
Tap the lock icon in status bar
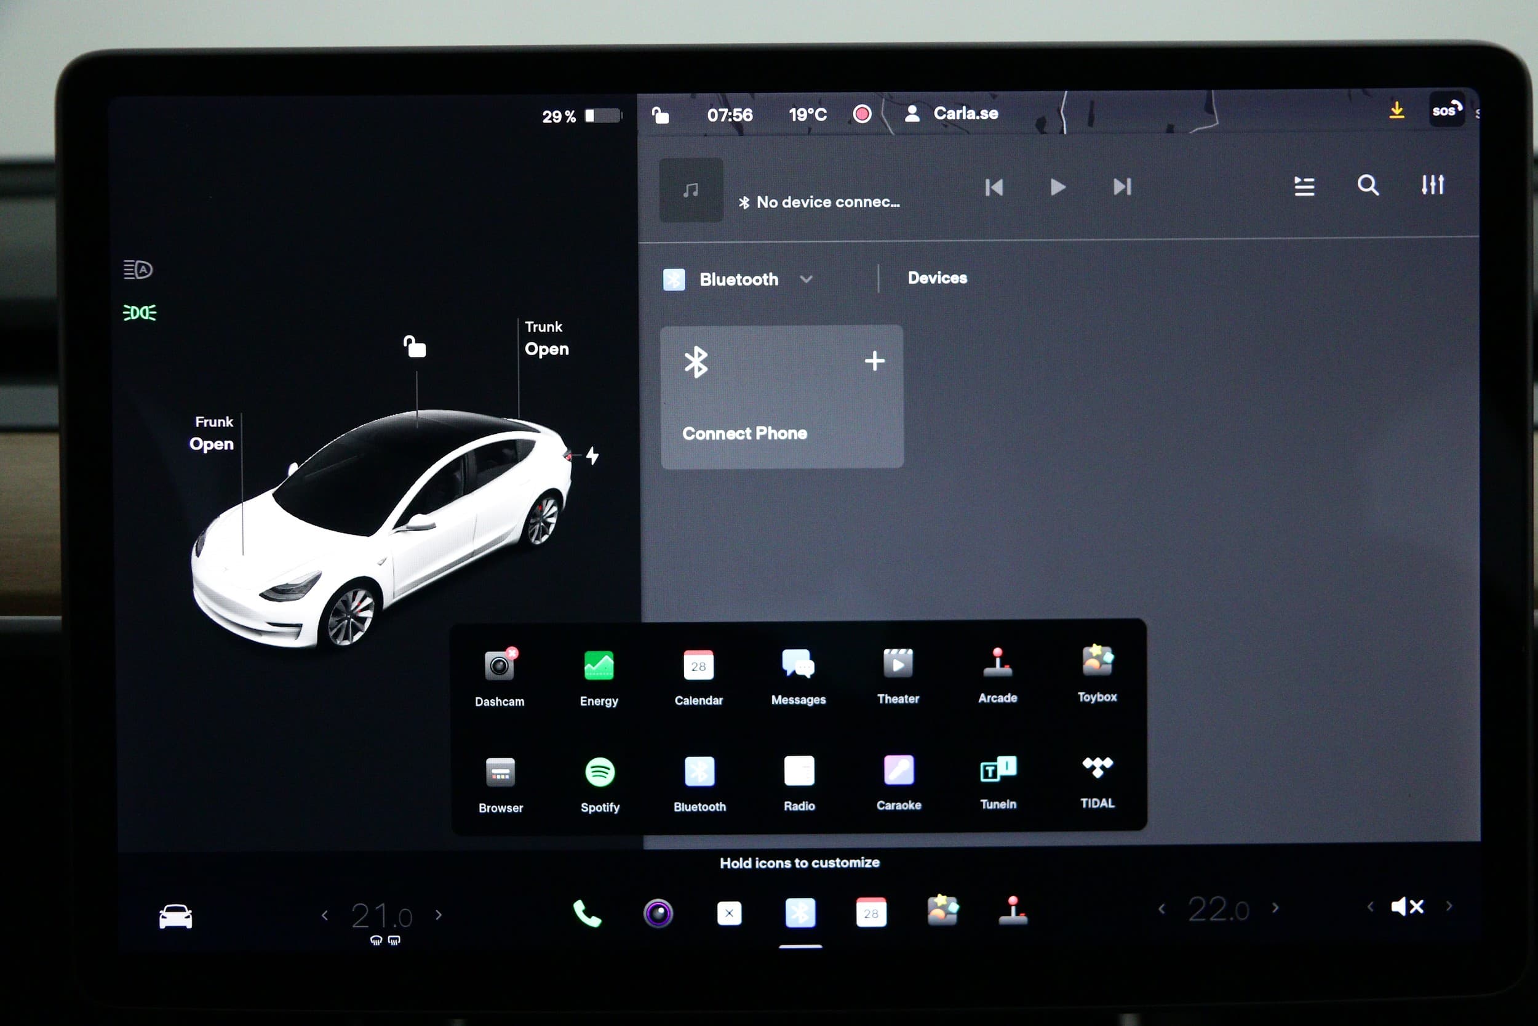point(661,115)
